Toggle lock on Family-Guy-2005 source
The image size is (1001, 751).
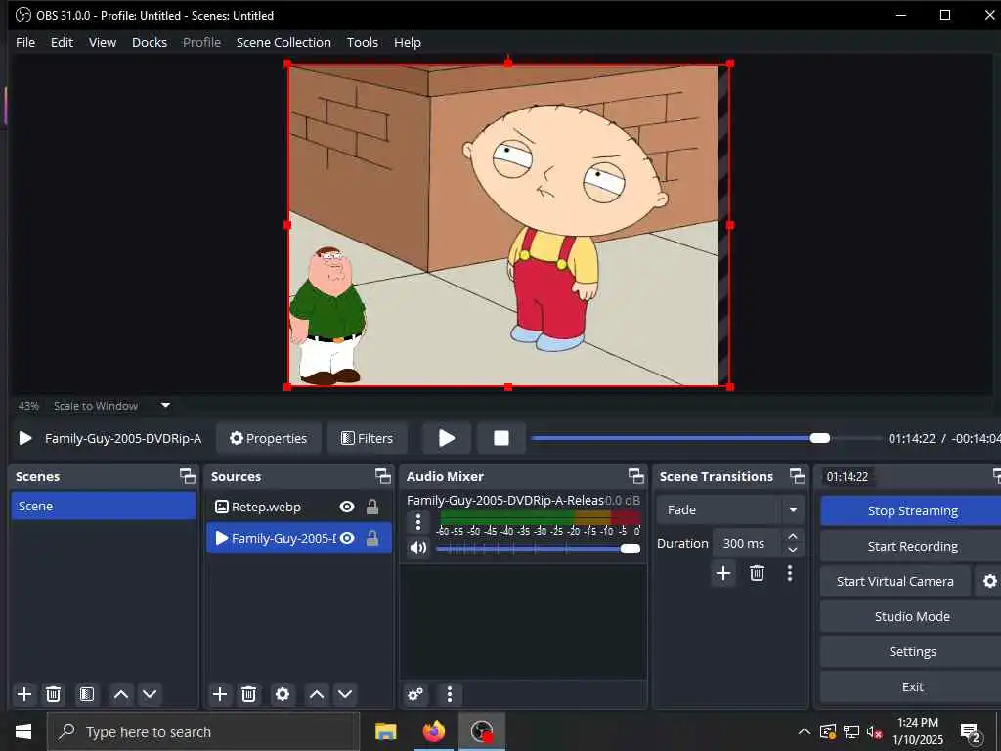pyautogui.click(x=372, y=539)
